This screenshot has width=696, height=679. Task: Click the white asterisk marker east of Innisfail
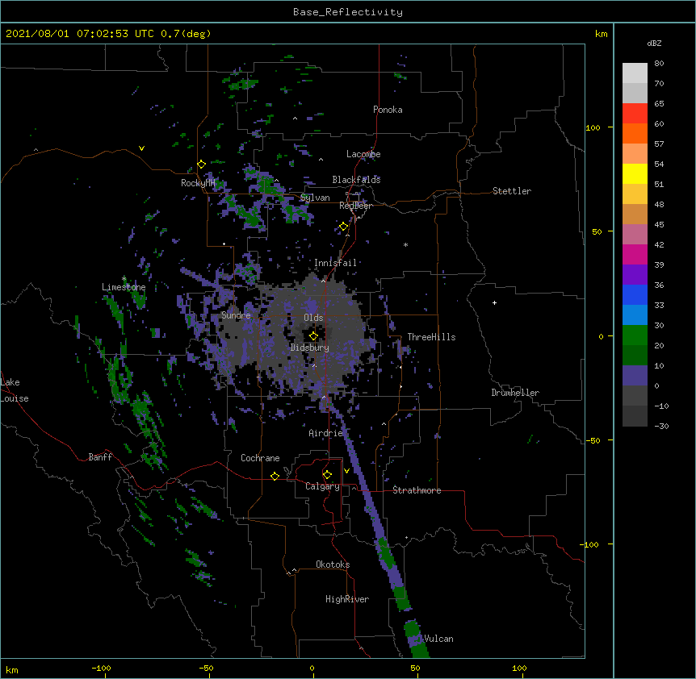pos(405,244)
